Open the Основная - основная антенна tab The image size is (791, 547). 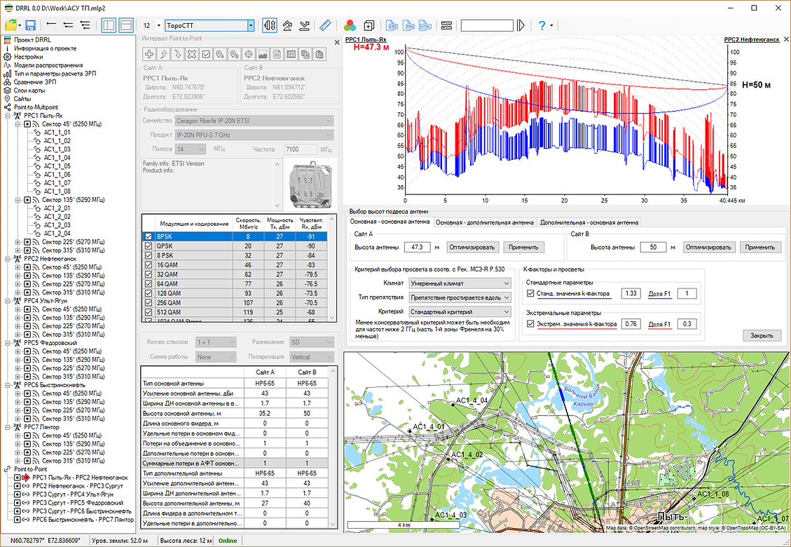tap(390, 222)
